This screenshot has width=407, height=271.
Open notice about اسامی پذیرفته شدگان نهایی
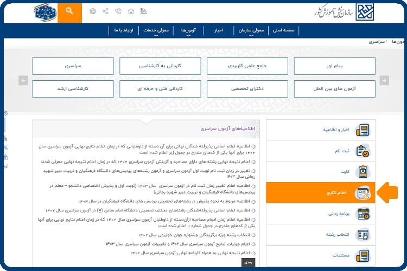point(147,150)
